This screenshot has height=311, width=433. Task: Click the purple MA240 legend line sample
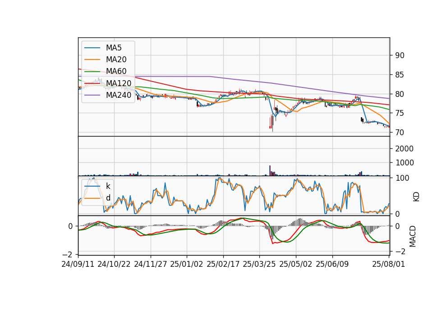point(92,95)
